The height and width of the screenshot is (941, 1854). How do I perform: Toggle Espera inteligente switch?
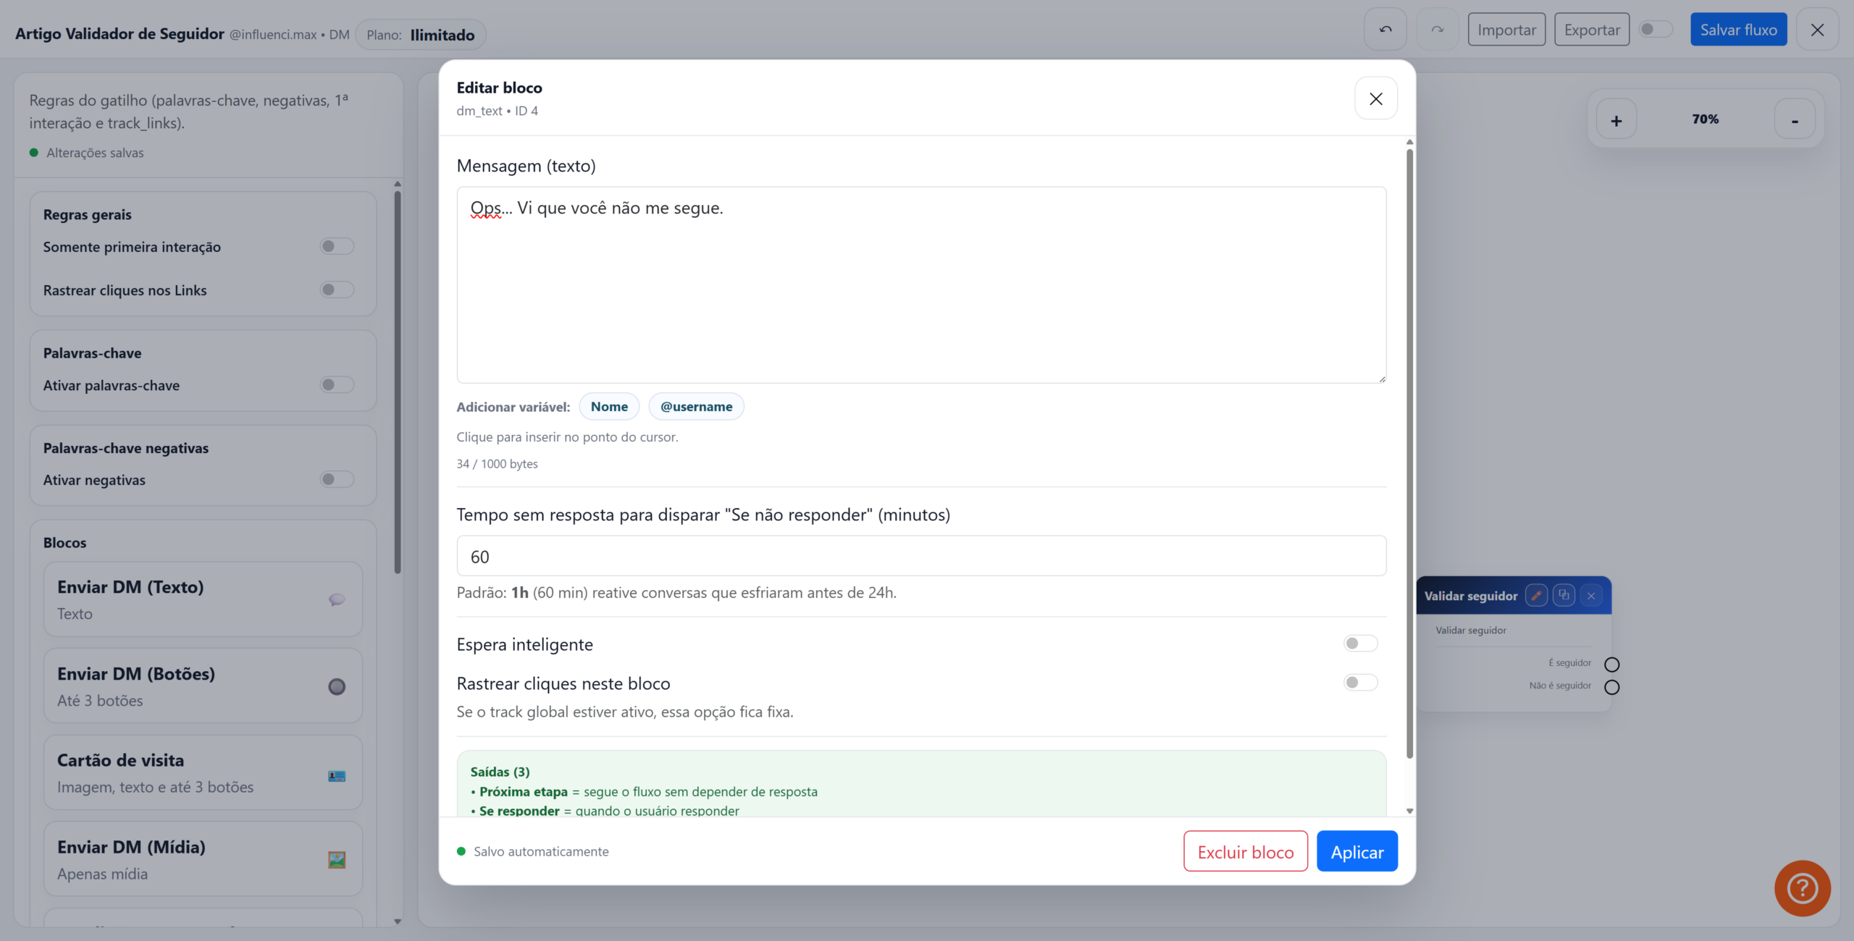coord(1360,643)
